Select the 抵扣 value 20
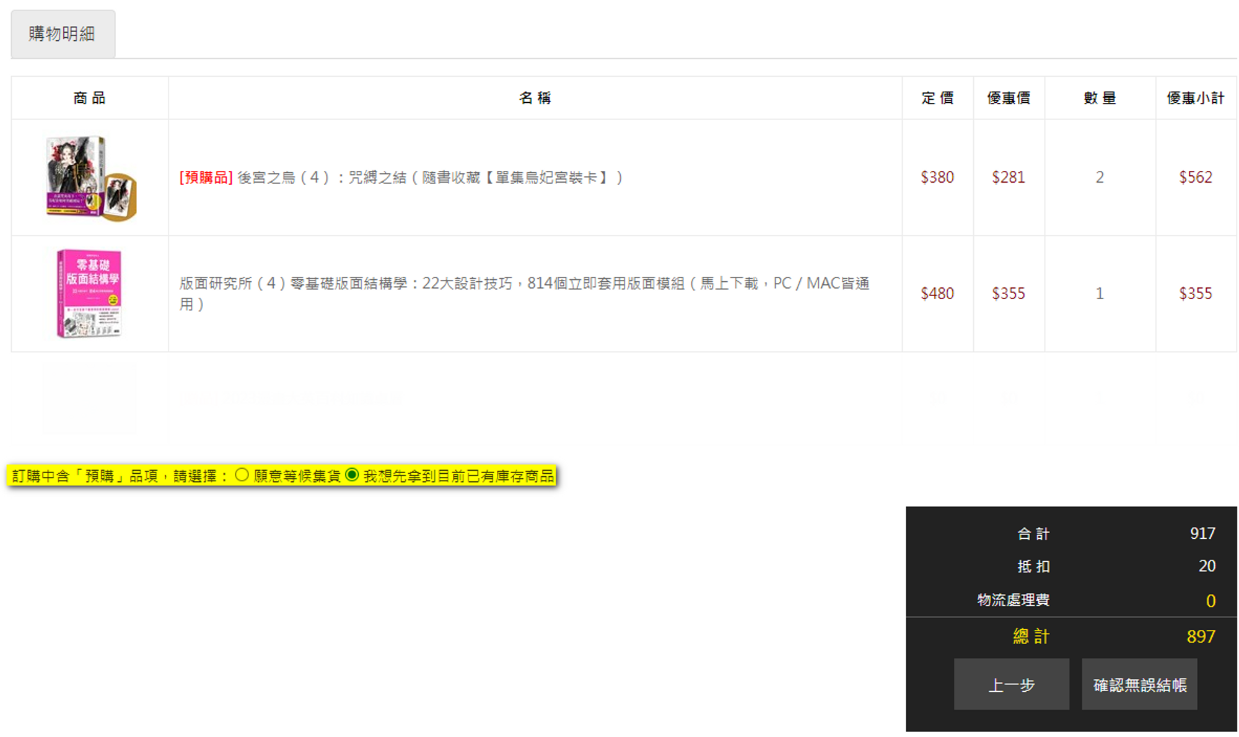The width and height of the screenshot is (1239, 737). point(1207,566)
